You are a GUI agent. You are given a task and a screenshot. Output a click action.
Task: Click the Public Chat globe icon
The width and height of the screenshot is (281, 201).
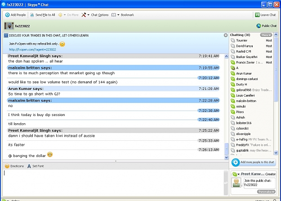coord(259,26)
